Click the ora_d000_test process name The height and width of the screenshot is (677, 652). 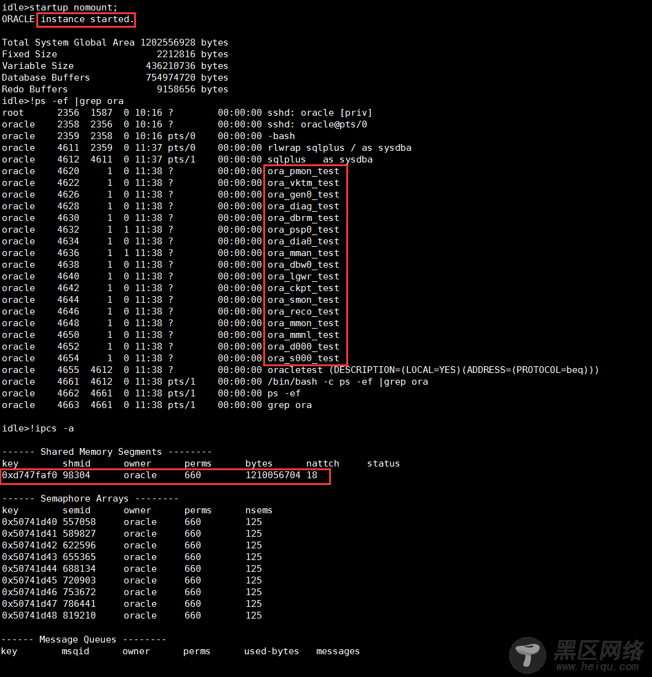click(303, 346)
